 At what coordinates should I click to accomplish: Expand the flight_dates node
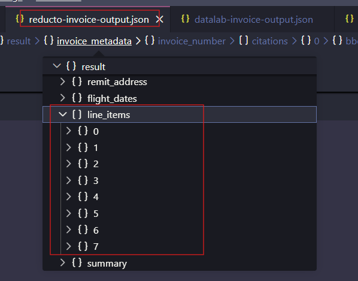(62, 98)
